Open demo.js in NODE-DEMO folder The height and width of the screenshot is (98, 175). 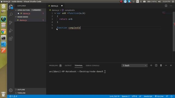click(x=23, y=20)
